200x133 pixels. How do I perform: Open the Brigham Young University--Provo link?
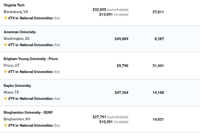click(31, 59)
